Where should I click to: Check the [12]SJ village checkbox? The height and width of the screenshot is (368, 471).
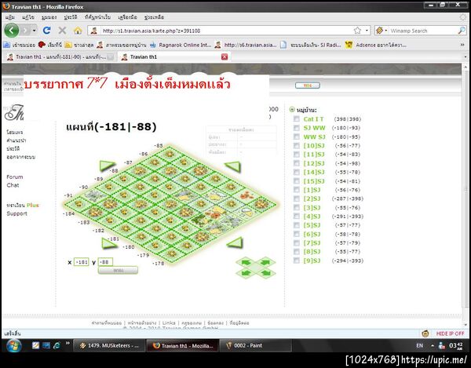coord(297,163)
